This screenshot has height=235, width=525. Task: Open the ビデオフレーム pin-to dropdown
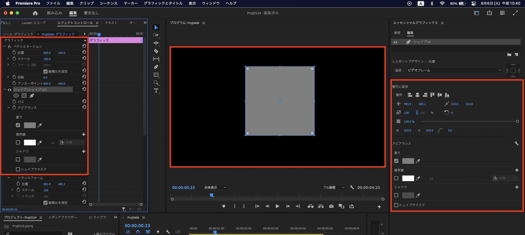click(x=454, y=70)
